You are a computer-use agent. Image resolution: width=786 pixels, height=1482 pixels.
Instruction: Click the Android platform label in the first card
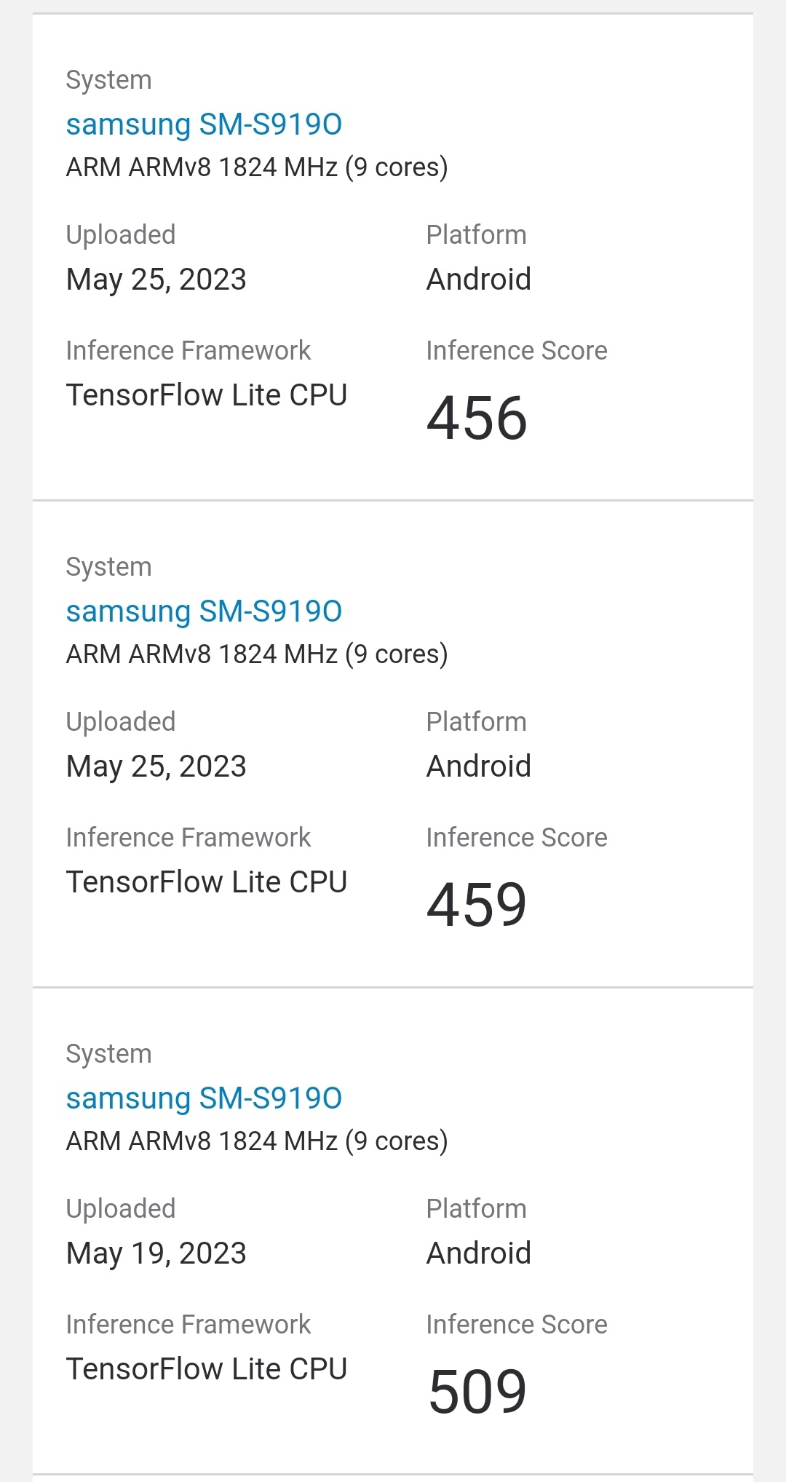coord(478,279)
